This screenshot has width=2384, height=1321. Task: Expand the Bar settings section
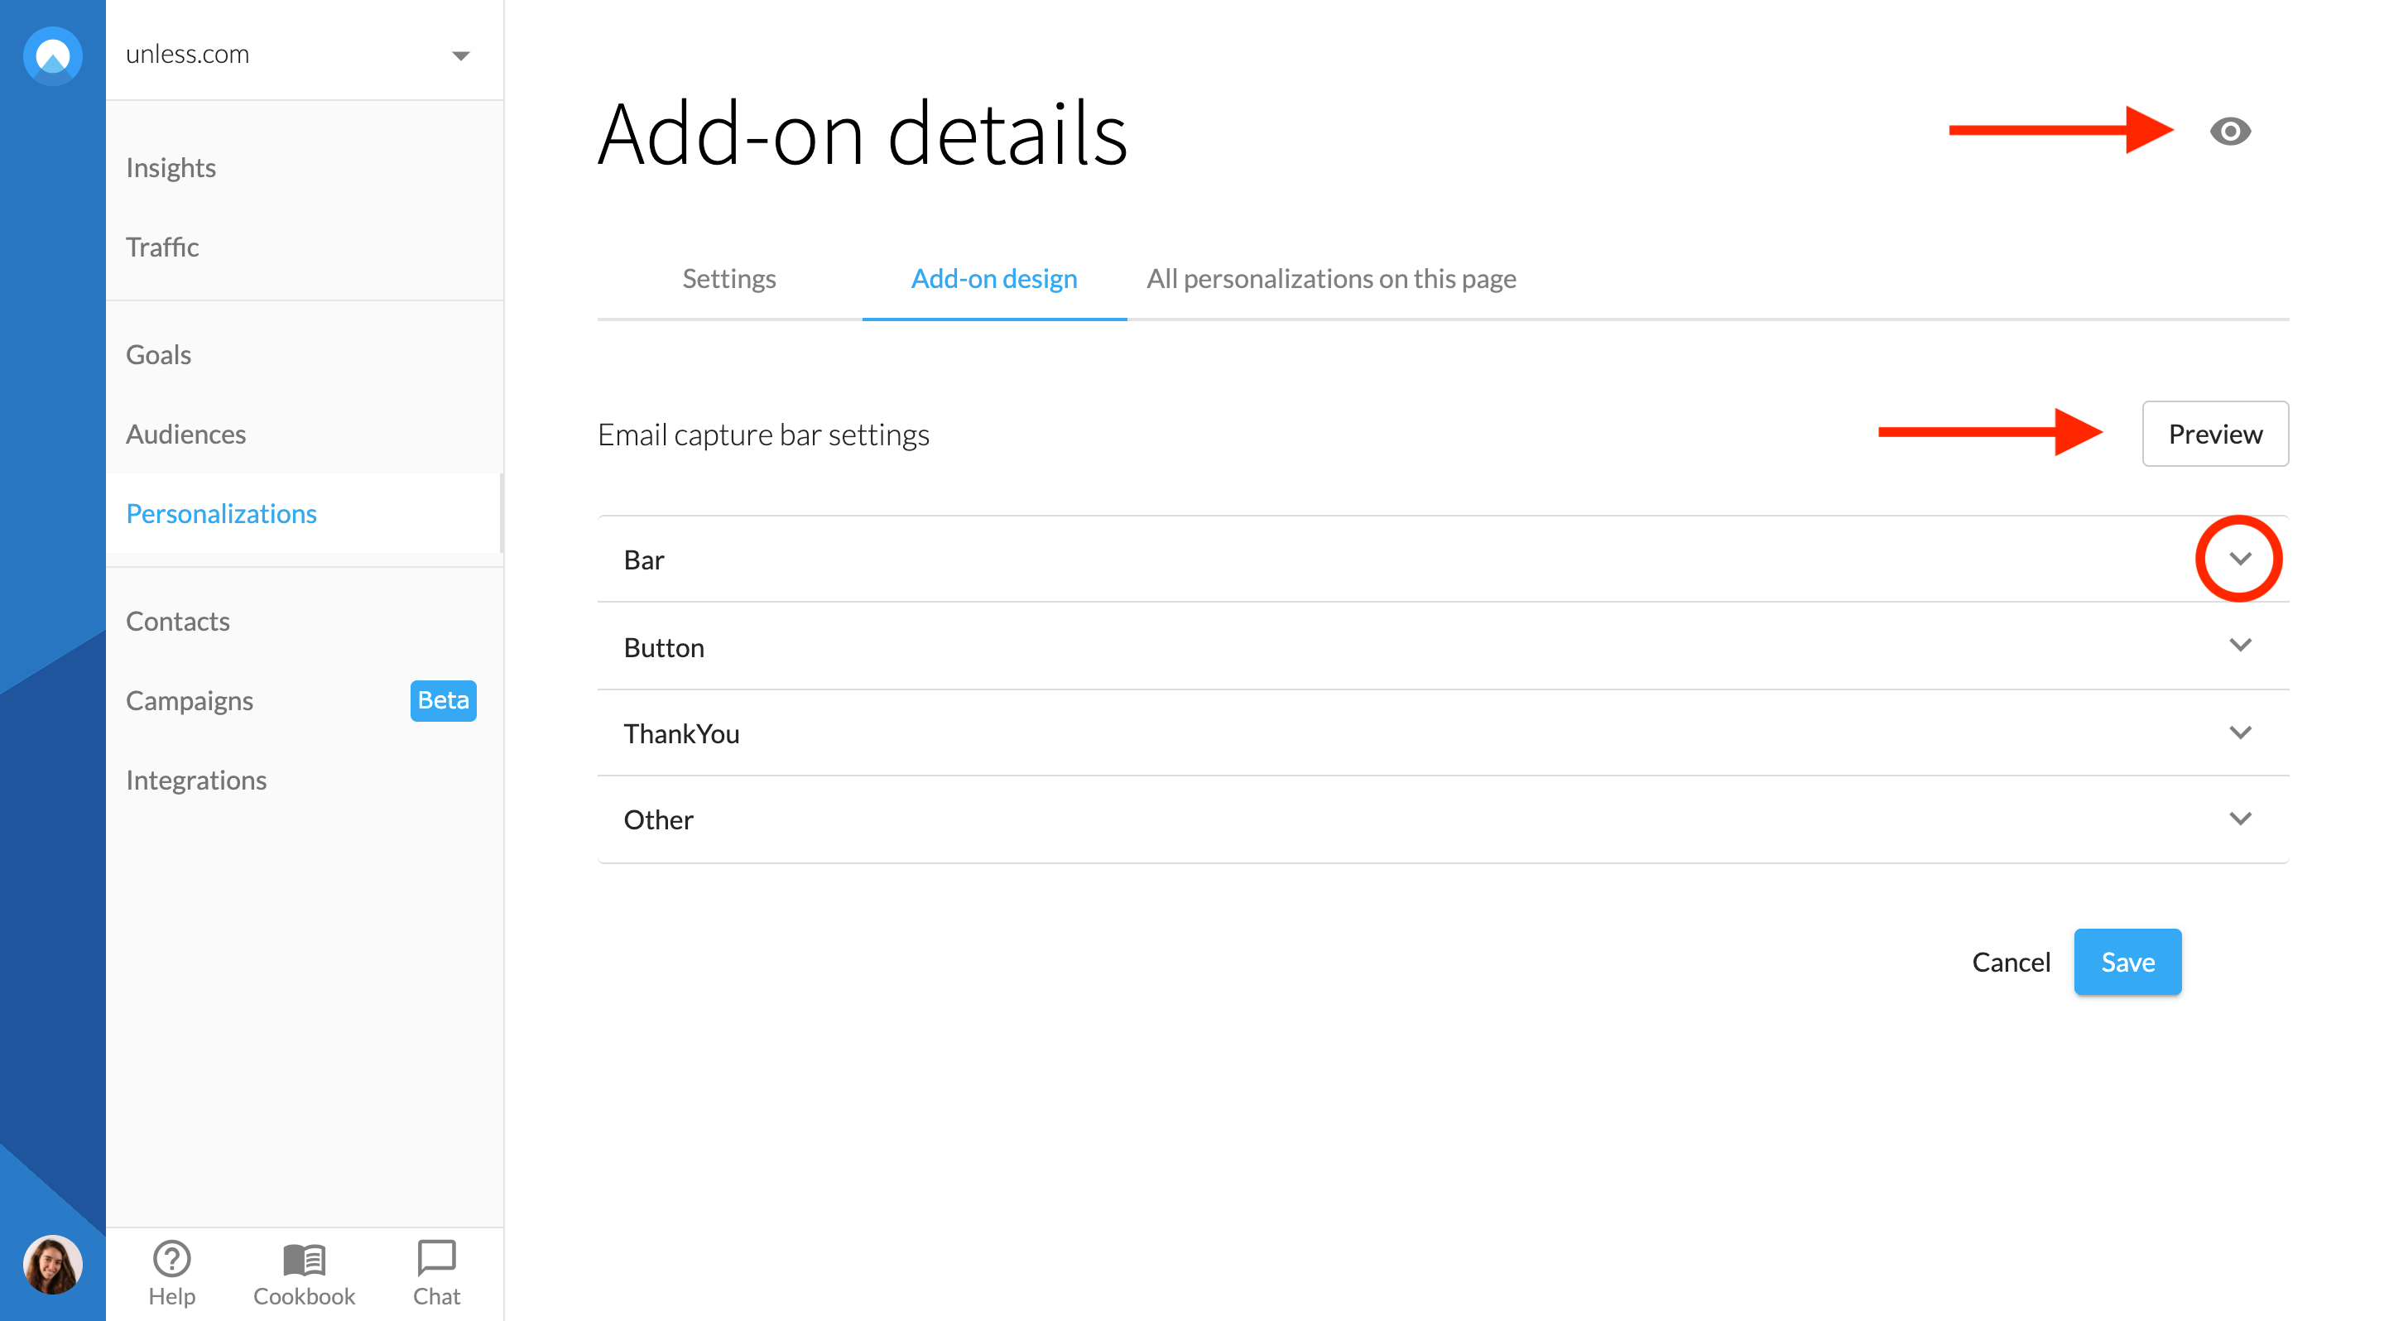[x=2238, y=559]
